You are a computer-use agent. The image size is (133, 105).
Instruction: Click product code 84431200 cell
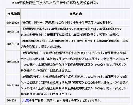click(x=13, y=62)
